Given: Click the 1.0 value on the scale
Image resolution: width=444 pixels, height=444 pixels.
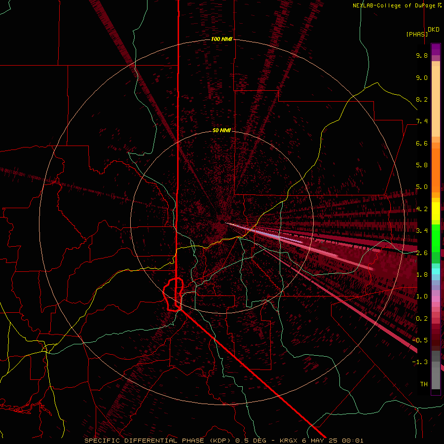Looking at the screenshot, I should point(422,296).
